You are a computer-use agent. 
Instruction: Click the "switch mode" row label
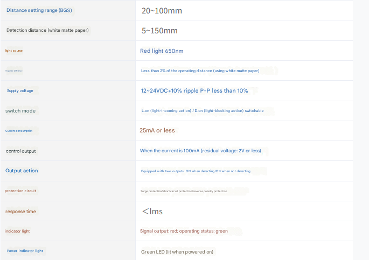coord(20,111)
